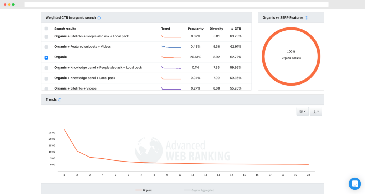Click the info icon next to Trends
Image resolution: width=365 pixels, height=194 pixels.
pos(60,100)
